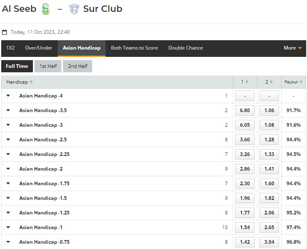The image size is (307, 249).
Task: Click the Handicap column sort arrow
Action: coord(31,82)
